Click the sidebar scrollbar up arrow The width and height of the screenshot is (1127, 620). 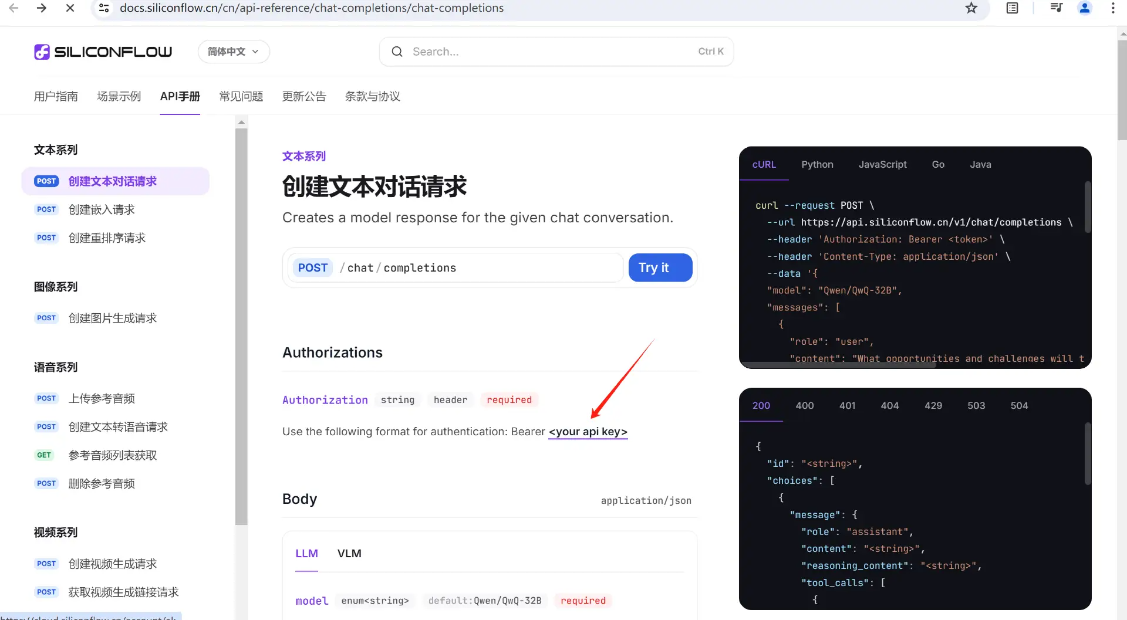click(241, 123)
